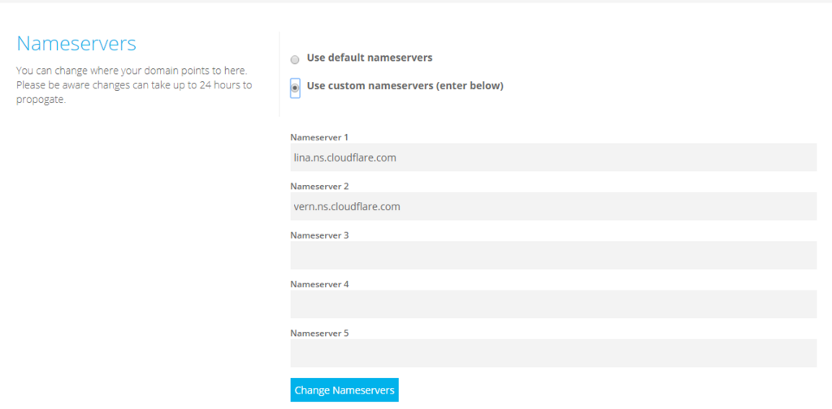
Task: Click the 'Nameserver 3' field label
Action: tap(319, 235)
